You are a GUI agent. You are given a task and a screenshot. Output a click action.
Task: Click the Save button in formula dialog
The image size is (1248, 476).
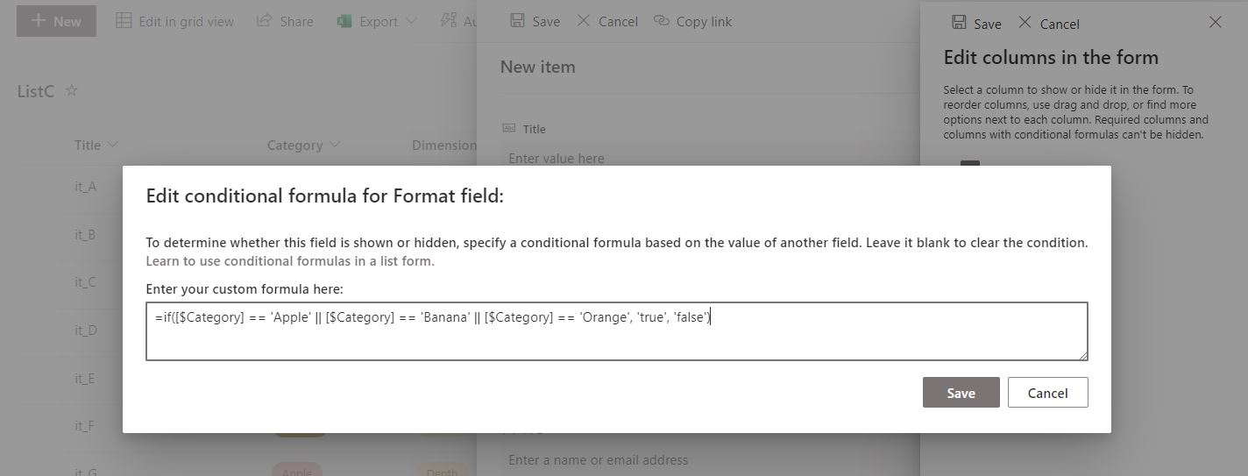click(x=961, y=393)
